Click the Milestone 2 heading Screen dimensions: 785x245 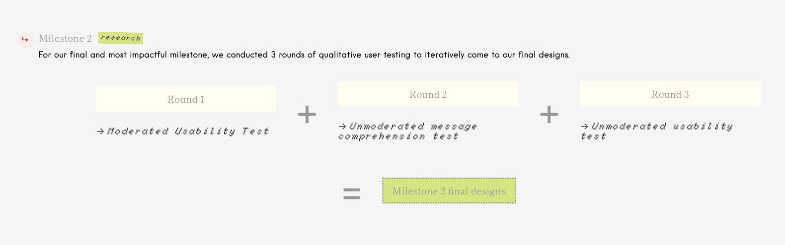[65, 38]
